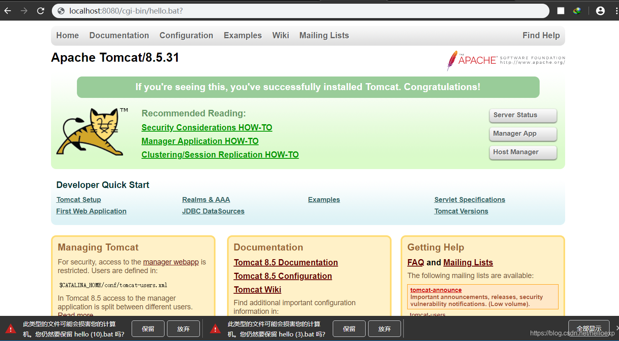Image resolution: width=619 pixels, height=341 pixels.
Task: Click the Apache Tomcat/8.5.31 heading
Action: pyautogui.click(x=115, y=58)
